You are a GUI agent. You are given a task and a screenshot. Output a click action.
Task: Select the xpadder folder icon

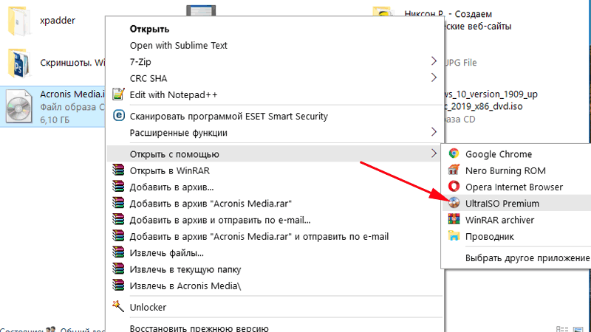click(x=19, y=21)
